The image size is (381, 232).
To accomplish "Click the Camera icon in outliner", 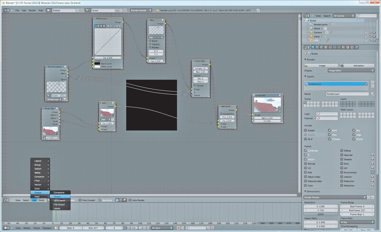I will 311,32.
